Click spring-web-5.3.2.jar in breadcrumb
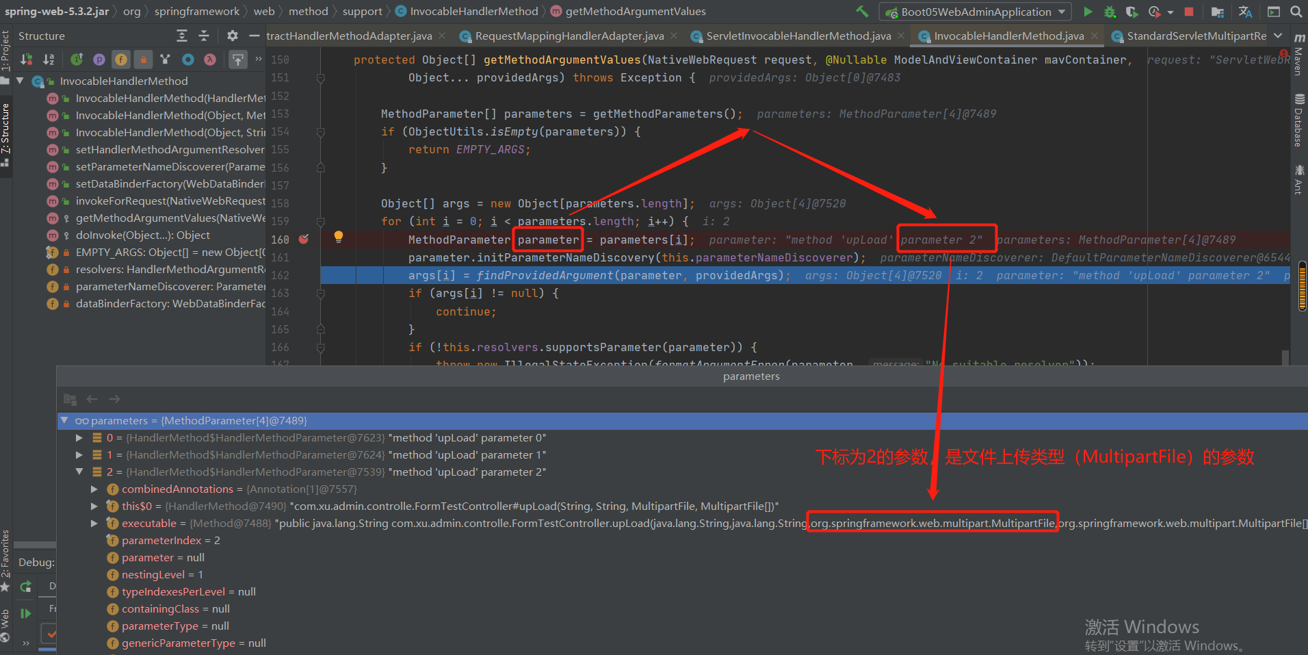The image size is (1308, 655). coord(57,12)
